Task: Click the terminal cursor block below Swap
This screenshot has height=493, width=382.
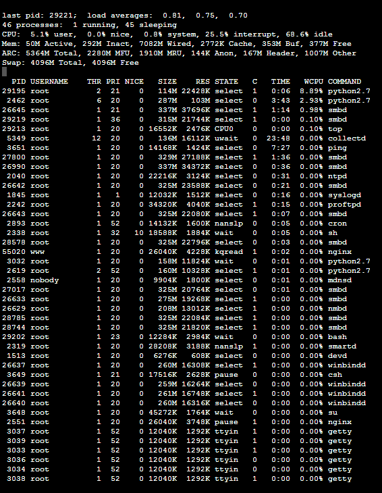Action: [5, 72]
